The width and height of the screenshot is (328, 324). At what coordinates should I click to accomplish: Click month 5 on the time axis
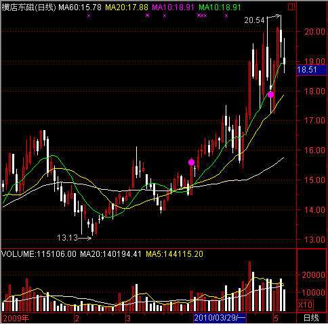click(x=276, y=319)
